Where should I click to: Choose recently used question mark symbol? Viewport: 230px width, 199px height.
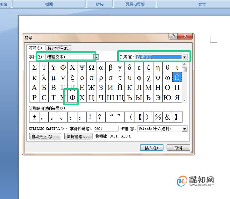point(101,117)
